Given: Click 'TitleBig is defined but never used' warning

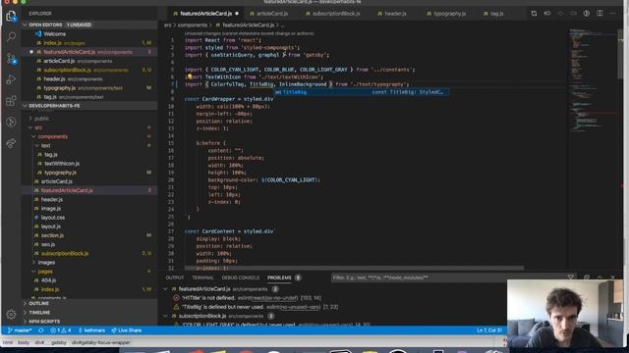Looking at the screenshot, I should click(x=257, y=307).
